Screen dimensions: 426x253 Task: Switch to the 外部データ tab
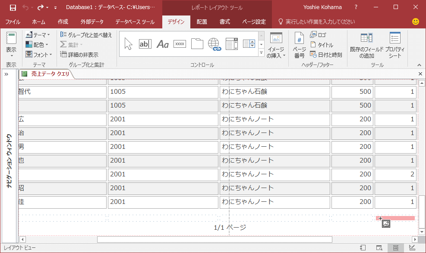92,22
